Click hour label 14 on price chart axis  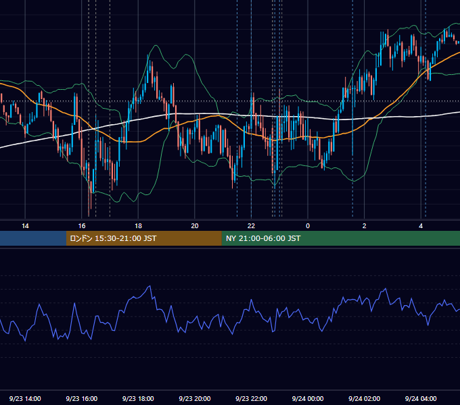(25, 226)
